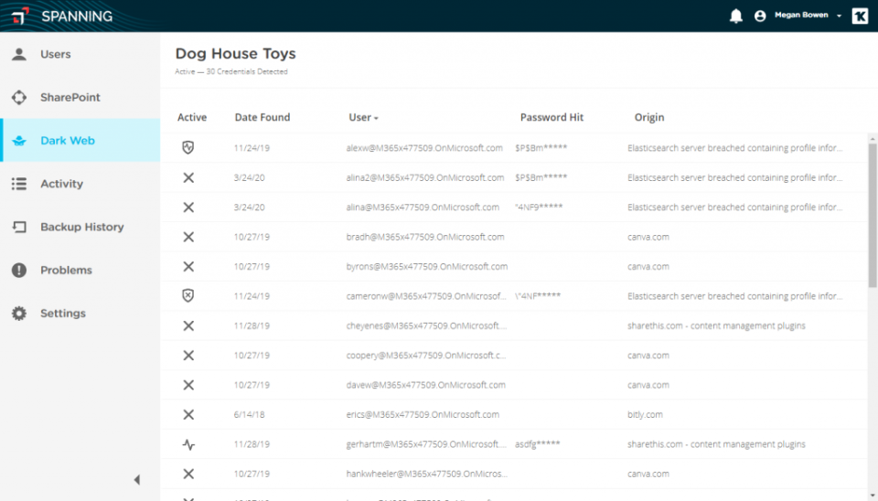This screenshot has height=501, width=878.
Task: Click the "4NF9***** password hit
Action: (539, 208)
